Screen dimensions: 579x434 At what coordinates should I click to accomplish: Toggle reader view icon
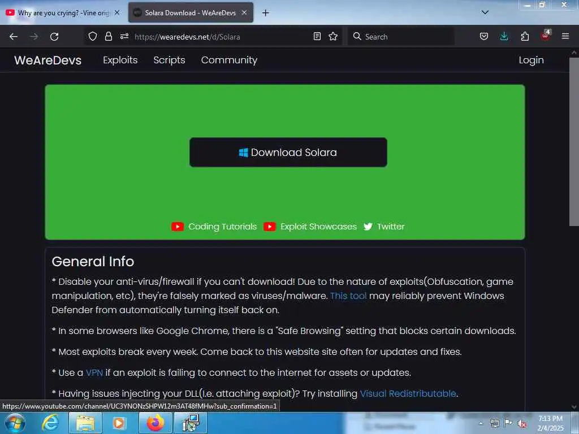[317, 37]
